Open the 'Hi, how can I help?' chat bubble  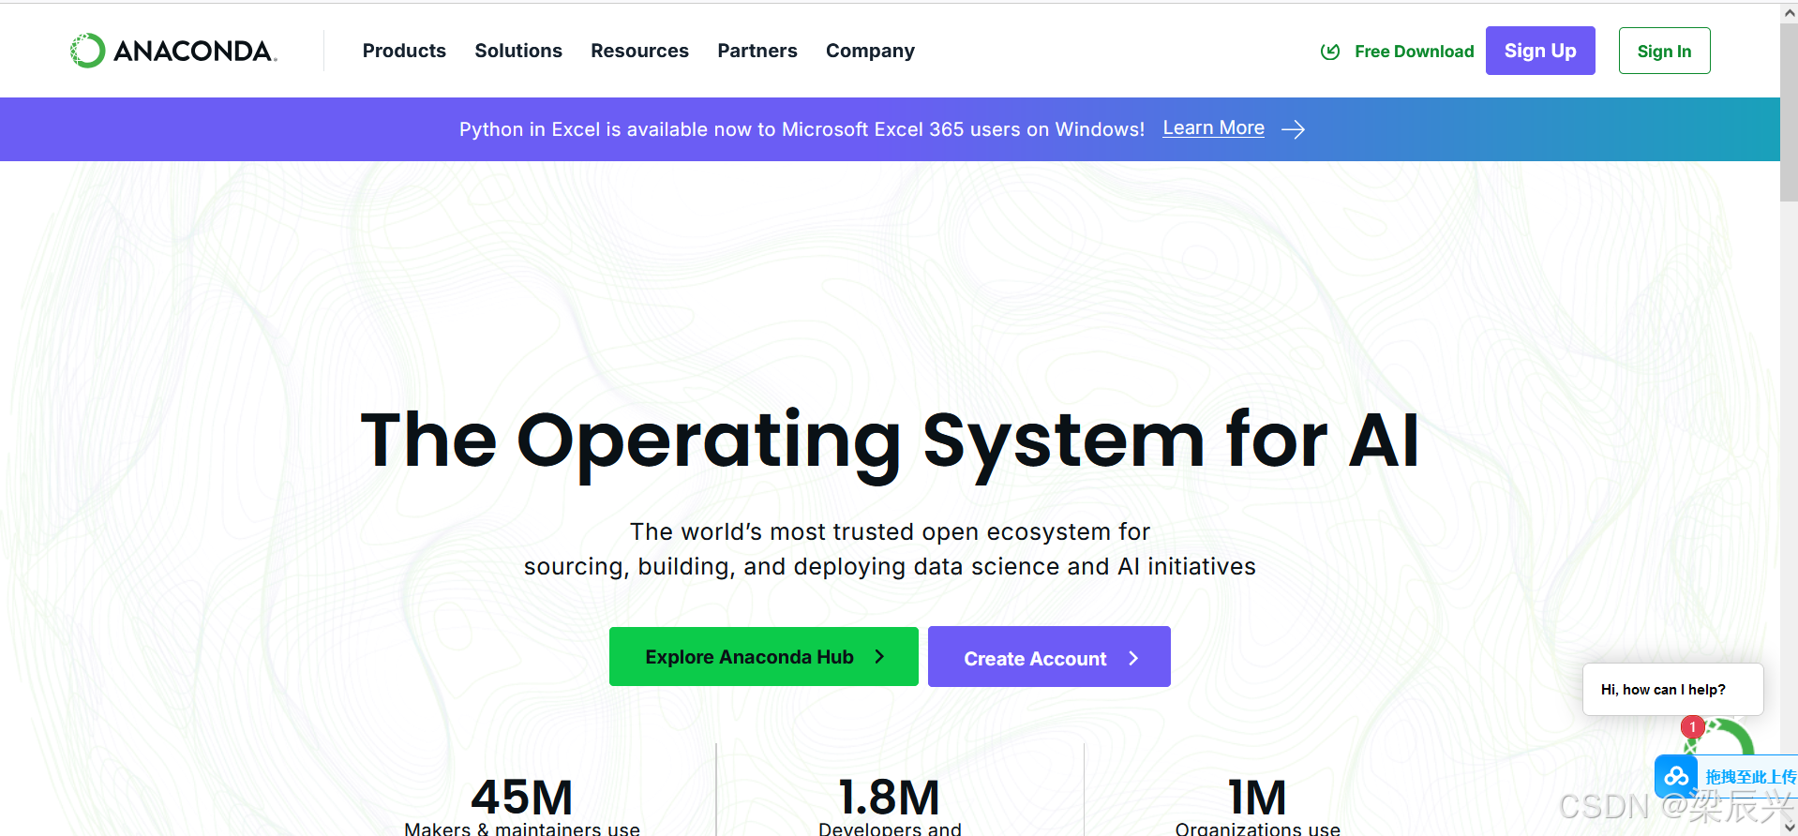coord(1672,690)
